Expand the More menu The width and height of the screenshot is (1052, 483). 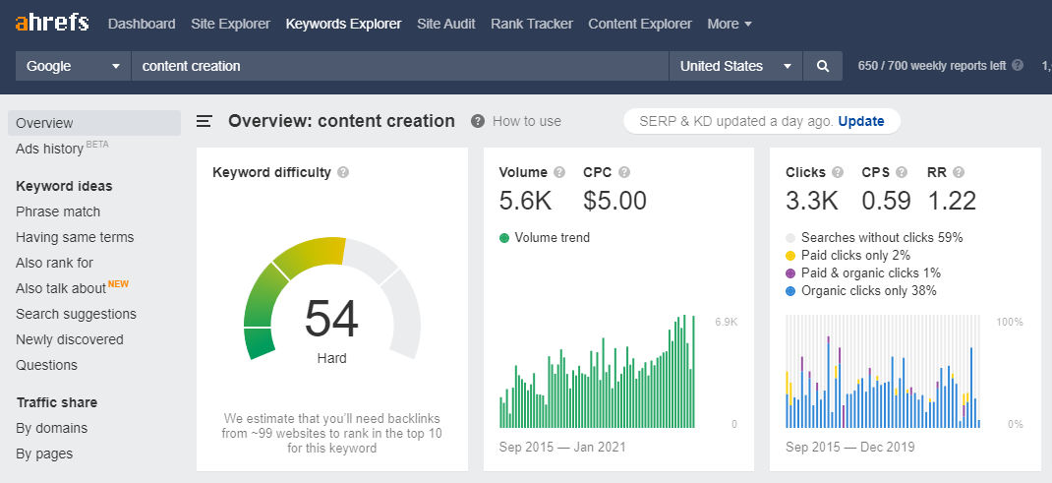pyautogui.click(x=730, y=24)
